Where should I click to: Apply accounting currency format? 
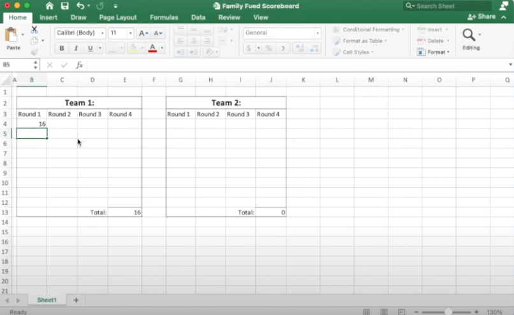click(x=249, y=48)
